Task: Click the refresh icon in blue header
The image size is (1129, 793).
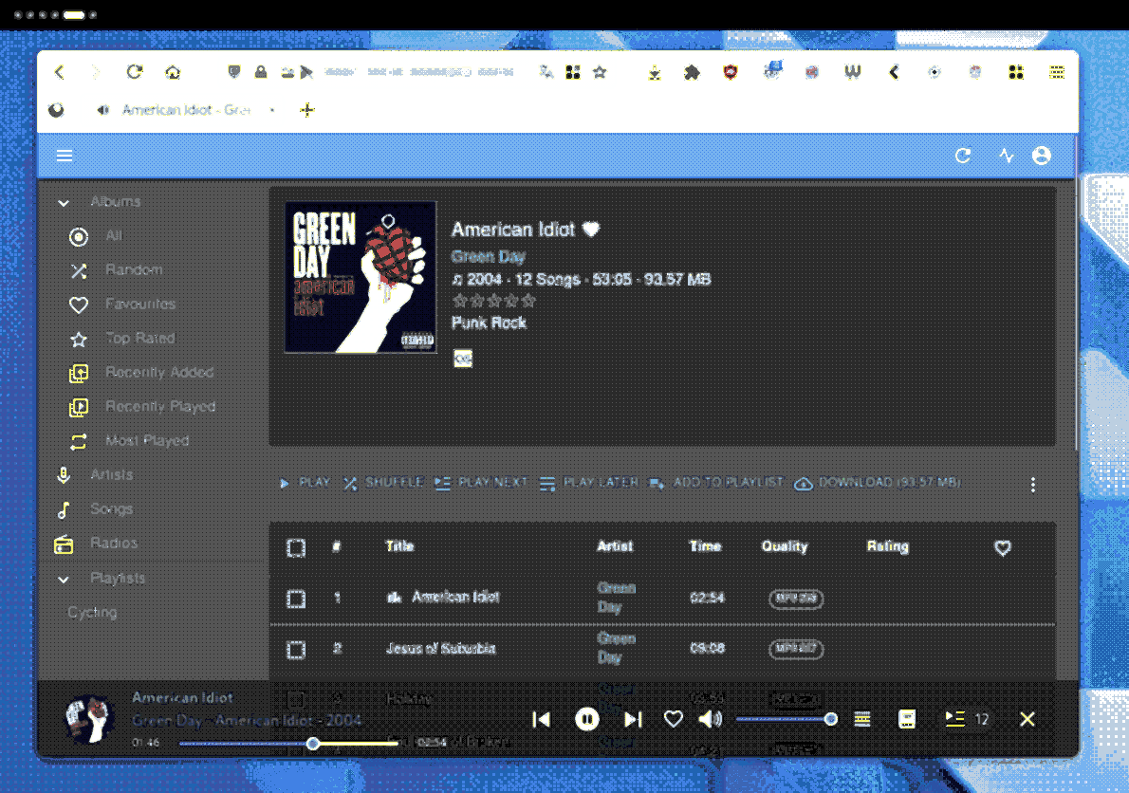Action: tap(963, 156)
